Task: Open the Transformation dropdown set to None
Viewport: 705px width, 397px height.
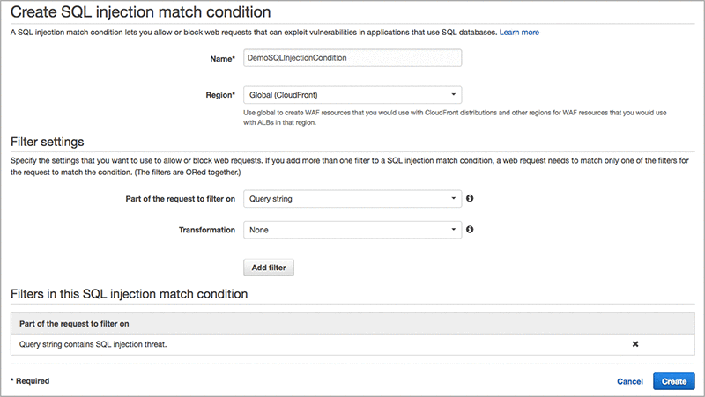Action: click(352, 230)
